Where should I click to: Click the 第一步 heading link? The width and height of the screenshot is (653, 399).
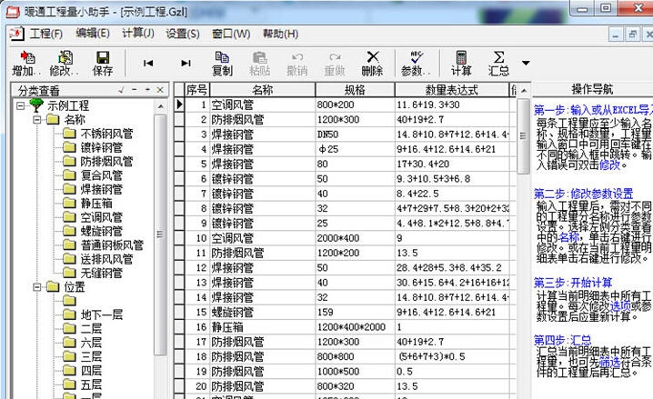click(x=594, y=110)
